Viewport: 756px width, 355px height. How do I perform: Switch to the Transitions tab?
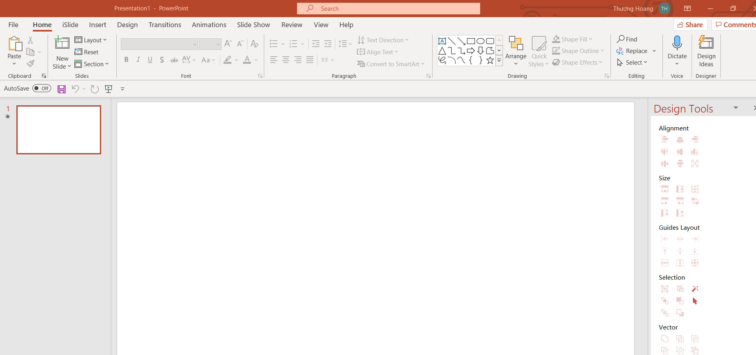[165, 25]
